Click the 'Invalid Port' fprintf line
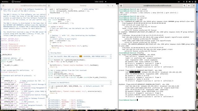Viewport: 198px width, 111px height. pos(69,46)
